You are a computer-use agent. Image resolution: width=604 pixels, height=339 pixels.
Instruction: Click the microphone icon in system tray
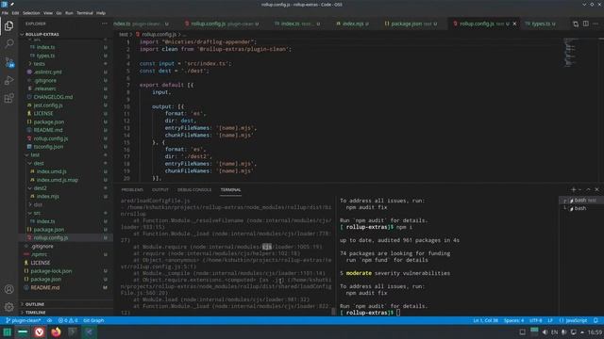pyautogui.click(x=564, y=332)
